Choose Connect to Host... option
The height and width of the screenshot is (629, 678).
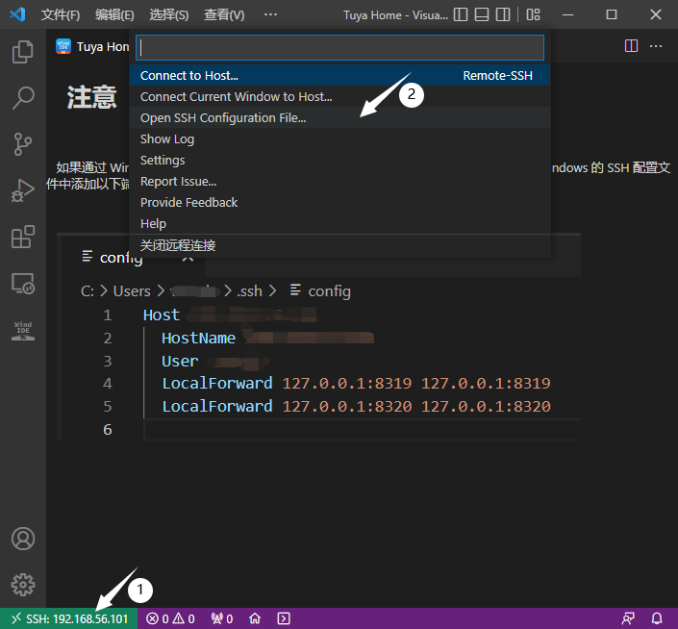(339, 75)
